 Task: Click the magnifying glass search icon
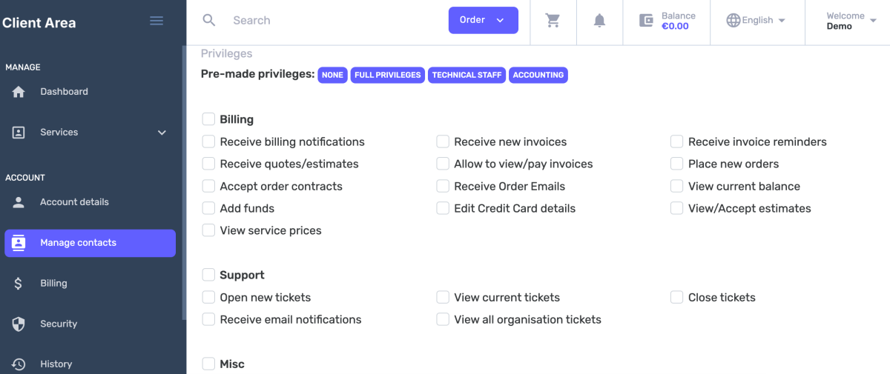[209, 20]
